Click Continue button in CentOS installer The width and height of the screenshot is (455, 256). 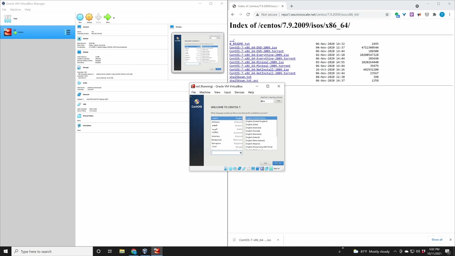(x=278, y=163)
